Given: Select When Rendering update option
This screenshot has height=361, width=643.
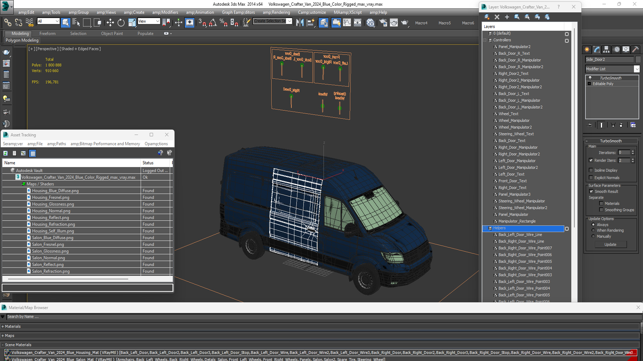Looking at the screenshot, I should coord(593,230).
